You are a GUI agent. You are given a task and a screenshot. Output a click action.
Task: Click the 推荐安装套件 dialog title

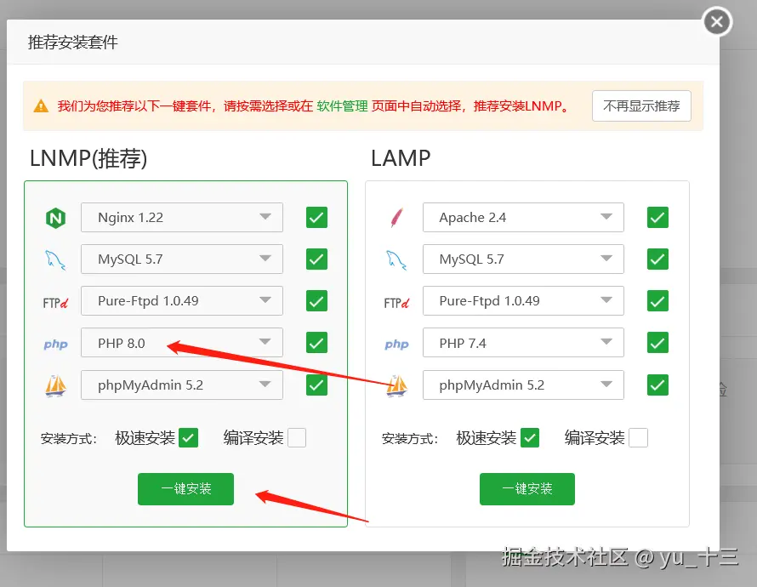pyautogui.click(x=73, y=43)
